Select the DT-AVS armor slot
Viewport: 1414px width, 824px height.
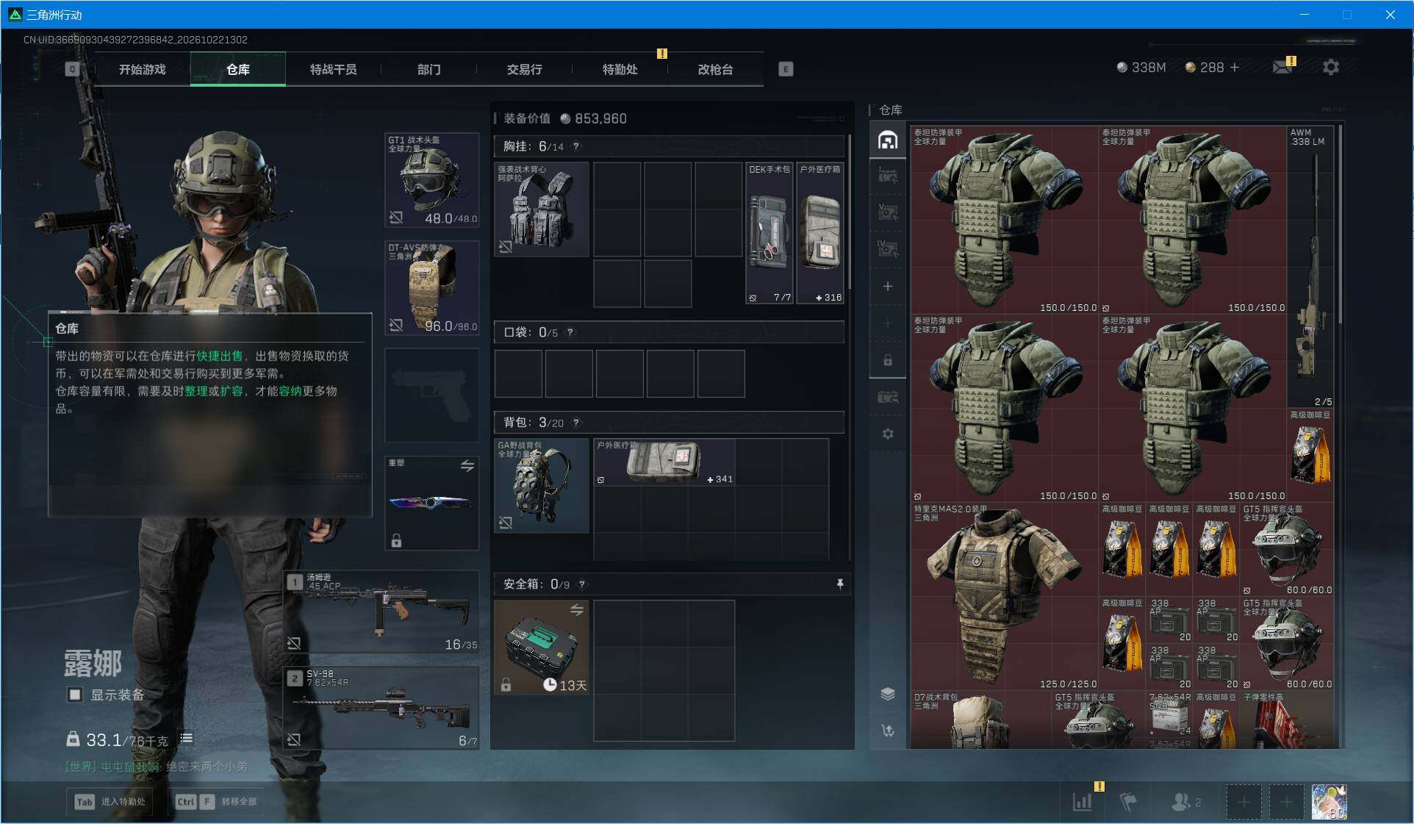(432, 288)
